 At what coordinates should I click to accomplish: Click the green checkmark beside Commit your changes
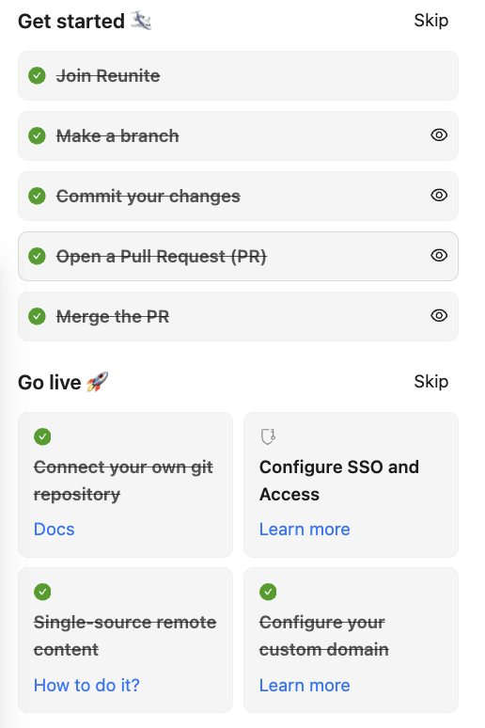point(37,196)
